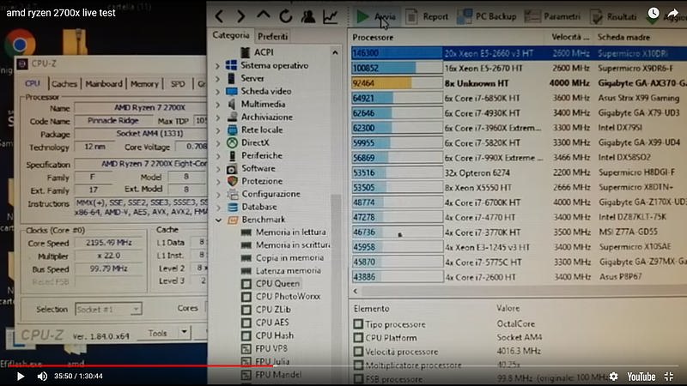Select the CPU PhotoWorxx benchmark
Image resolution: width=687 pixels, height=386 pixels.
pos(288,297)
